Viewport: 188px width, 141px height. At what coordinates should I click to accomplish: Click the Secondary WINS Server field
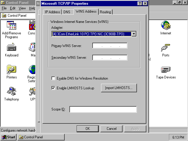(x=110, y=58)
